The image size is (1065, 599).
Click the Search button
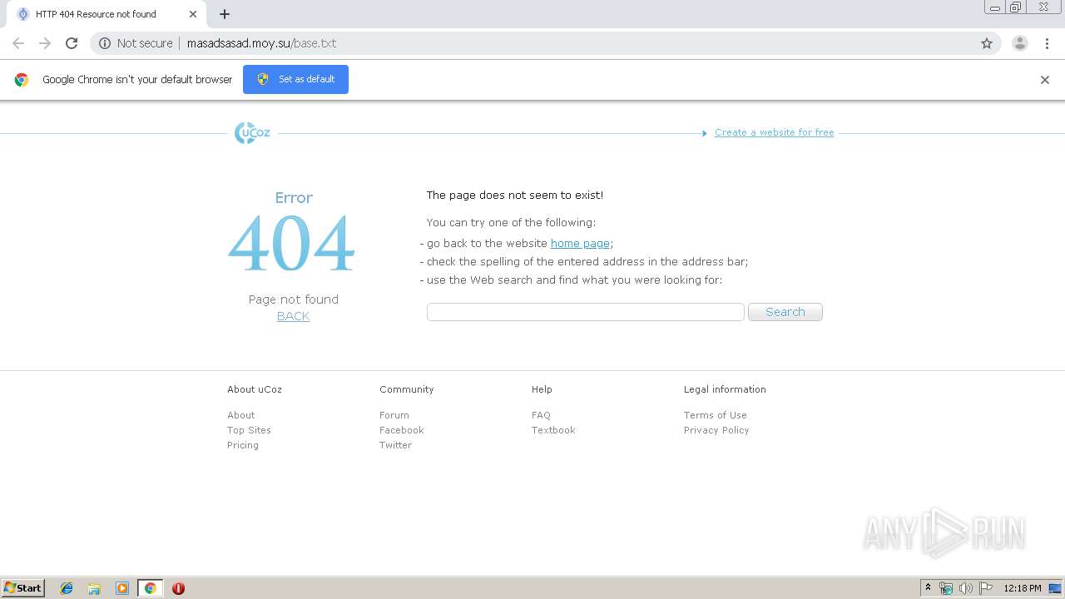coord(785,312)
